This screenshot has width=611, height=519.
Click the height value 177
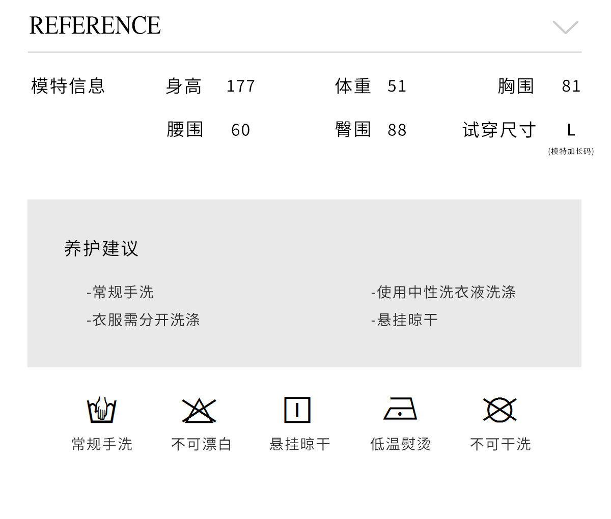click(240, 86)
